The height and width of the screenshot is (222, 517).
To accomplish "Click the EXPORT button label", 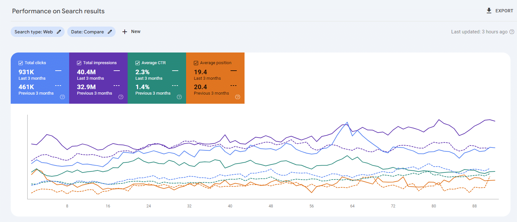I will click(504, 11).
